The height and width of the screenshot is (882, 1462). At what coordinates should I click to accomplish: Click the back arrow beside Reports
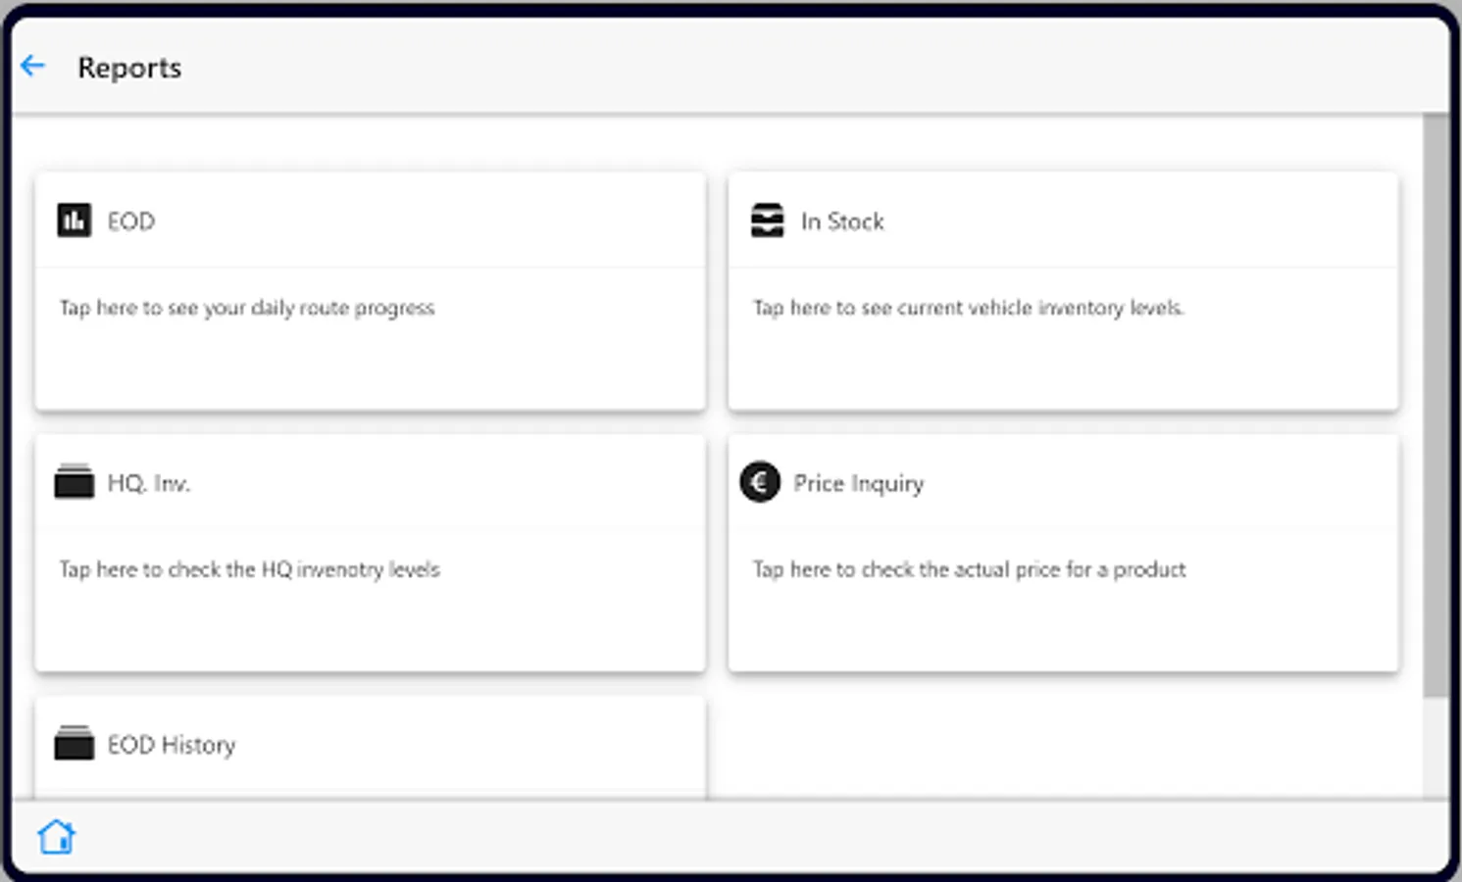[x=33, y=67]
